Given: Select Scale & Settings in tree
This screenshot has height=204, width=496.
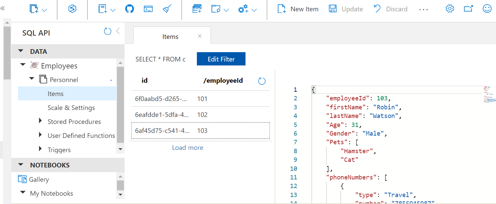Looking at the screenshot, I should click(71, 108).
